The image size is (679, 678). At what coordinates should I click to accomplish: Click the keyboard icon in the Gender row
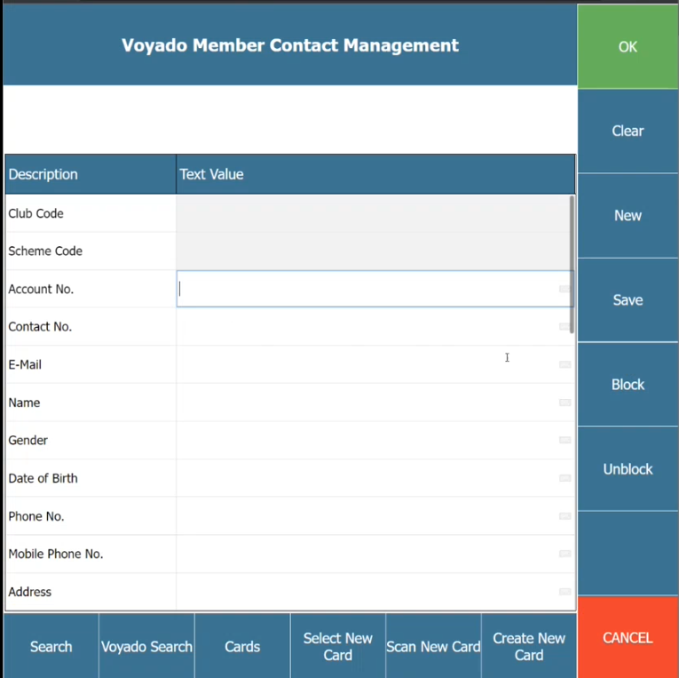565,441
